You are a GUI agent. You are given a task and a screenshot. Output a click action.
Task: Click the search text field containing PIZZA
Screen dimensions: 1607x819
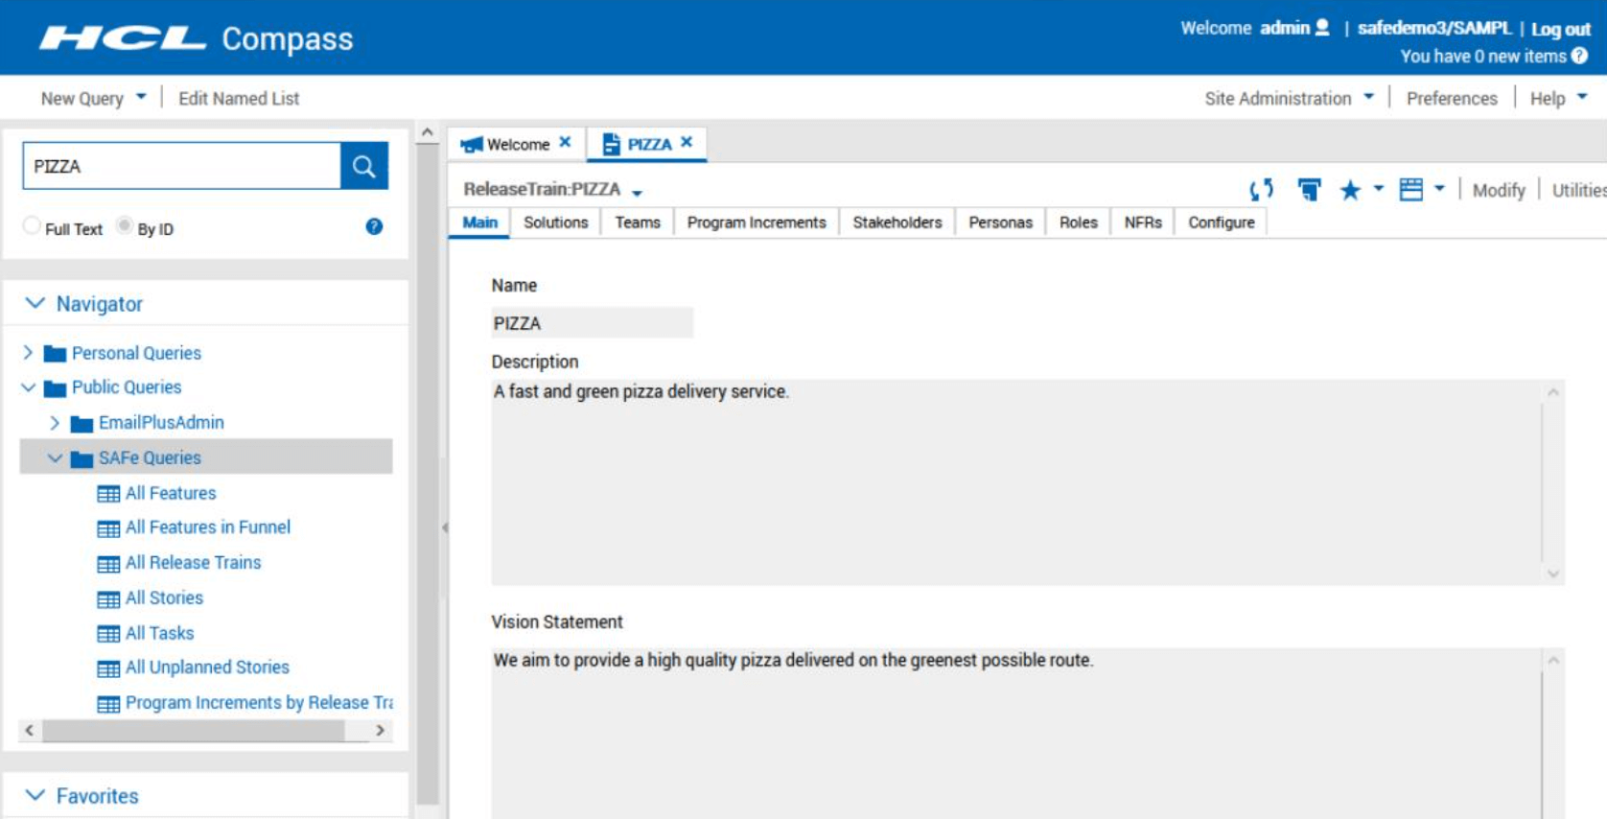pos(181,166)
